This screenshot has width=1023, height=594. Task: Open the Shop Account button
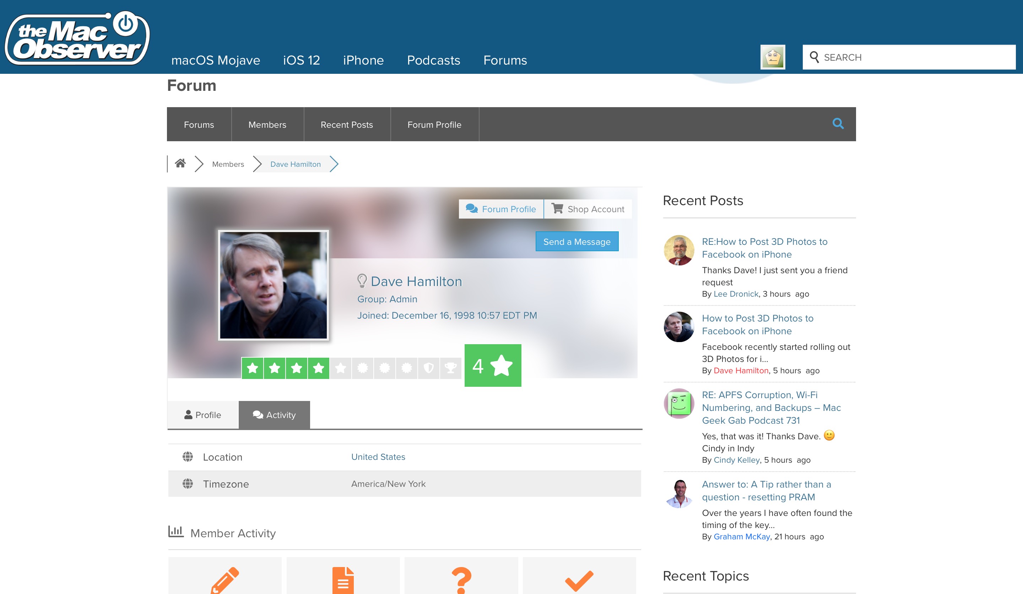coord(588,209)
